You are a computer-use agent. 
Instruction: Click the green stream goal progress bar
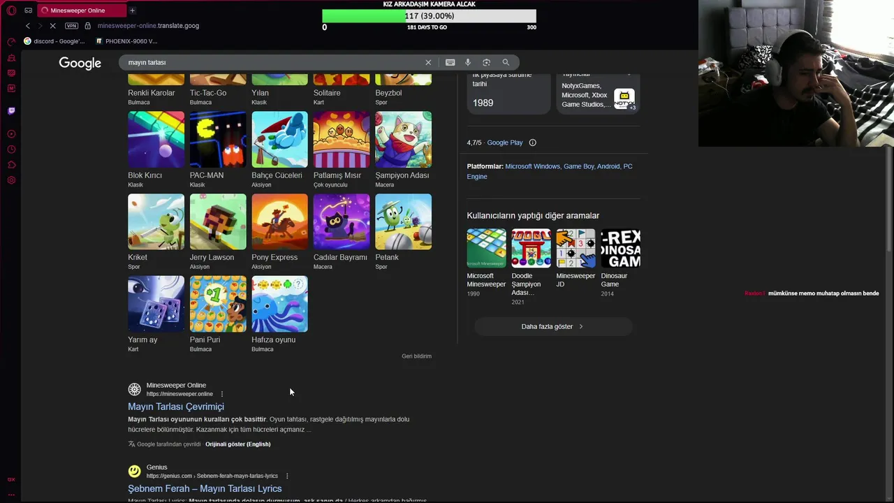(429, 16)
